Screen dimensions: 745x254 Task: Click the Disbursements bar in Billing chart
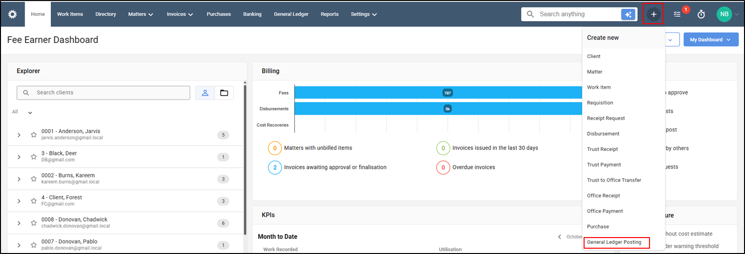click(x=438, y=109)
